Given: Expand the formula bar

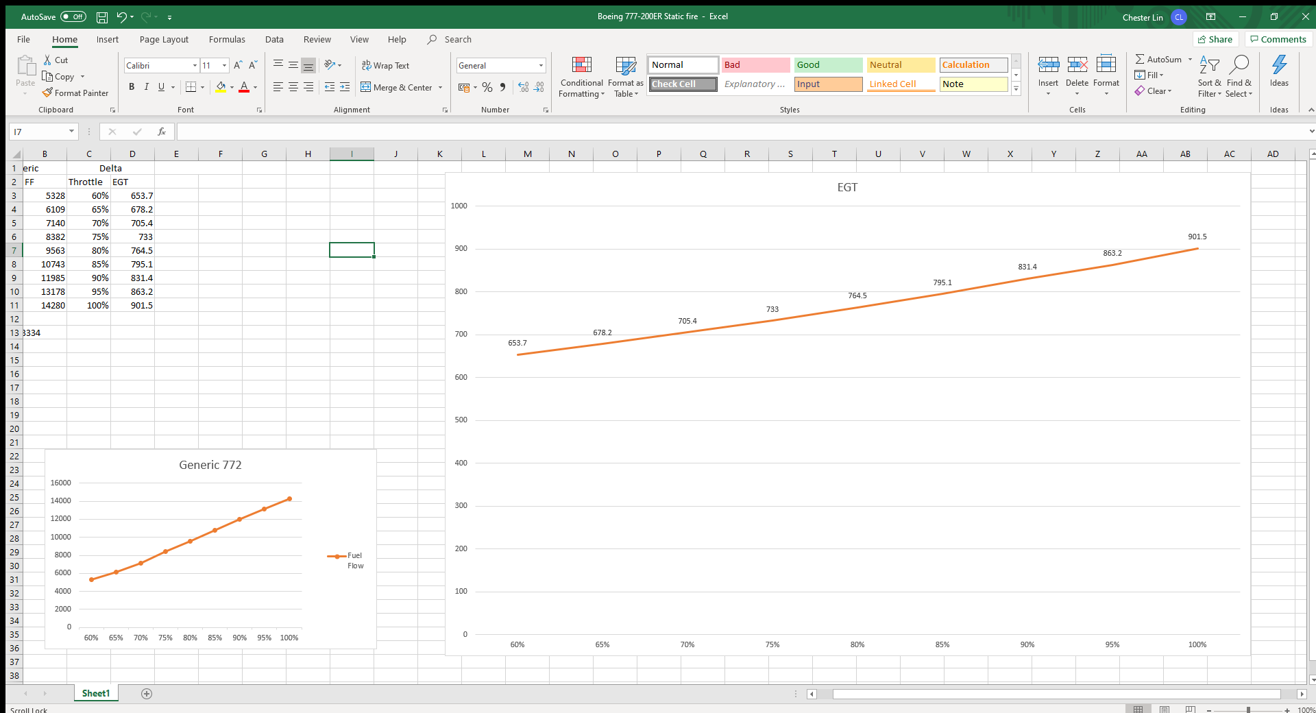Looking at the screenshot, I should 1311,132.
